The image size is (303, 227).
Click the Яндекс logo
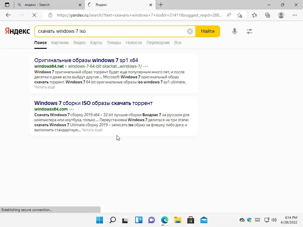pos(17,31)
